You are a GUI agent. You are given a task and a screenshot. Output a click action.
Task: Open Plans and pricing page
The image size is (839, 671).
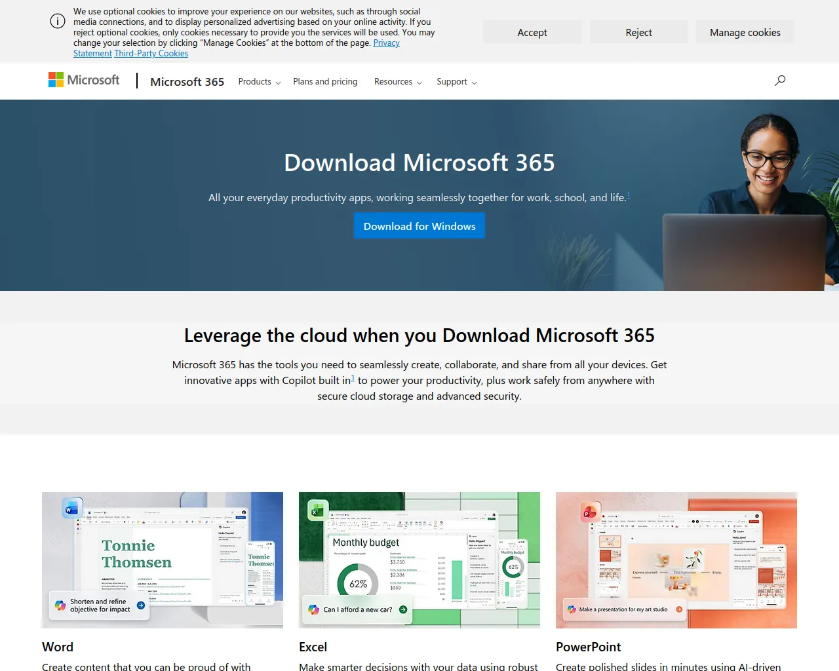325,82
